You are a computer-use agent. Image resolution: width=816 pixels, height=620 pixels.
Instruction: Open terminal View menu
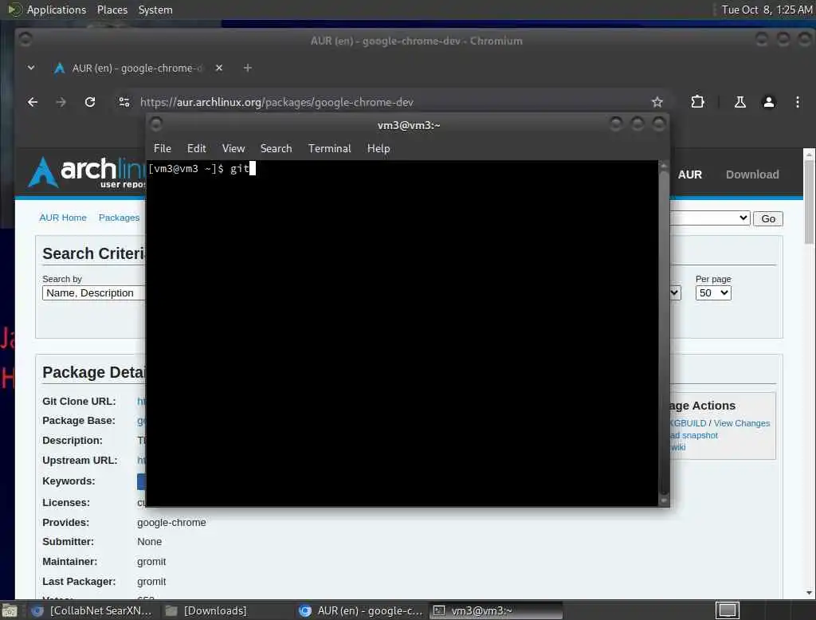click(233, 148)
